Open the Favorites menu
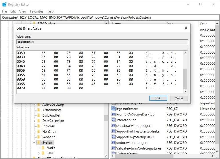 click(x=37, y=11)
